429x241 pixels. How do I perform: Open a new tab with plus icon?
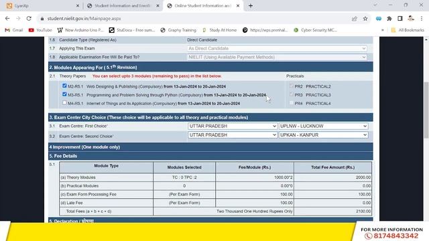tap(251, 6)
